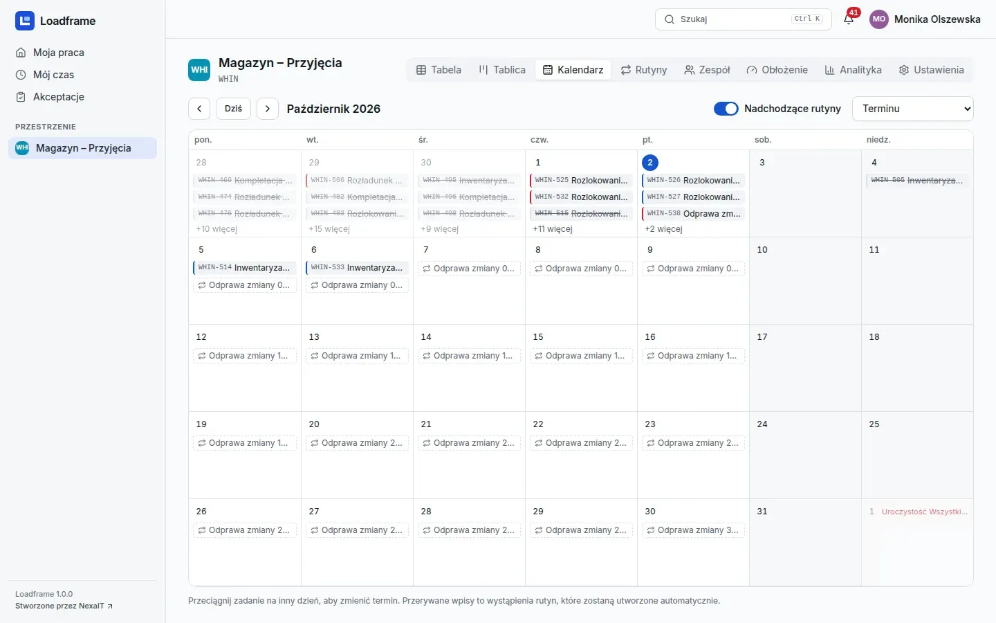Open the Terminu dropdown
The width and height of the screenshot is (996, 623).
click(x=913, y=109)
